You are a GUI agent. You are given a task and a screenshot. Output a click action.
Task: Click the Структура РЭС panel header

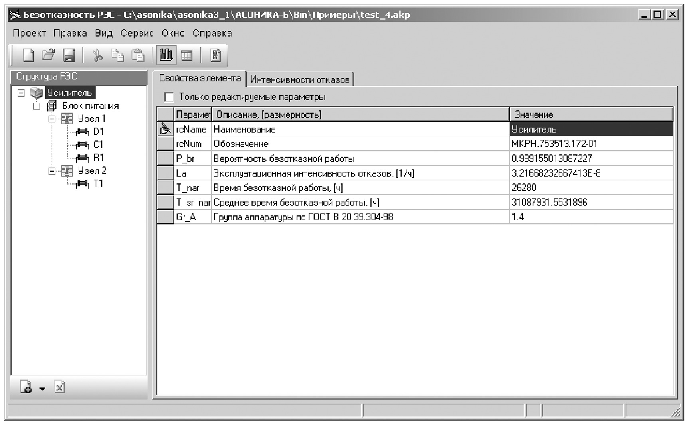(x=79, y=77)
